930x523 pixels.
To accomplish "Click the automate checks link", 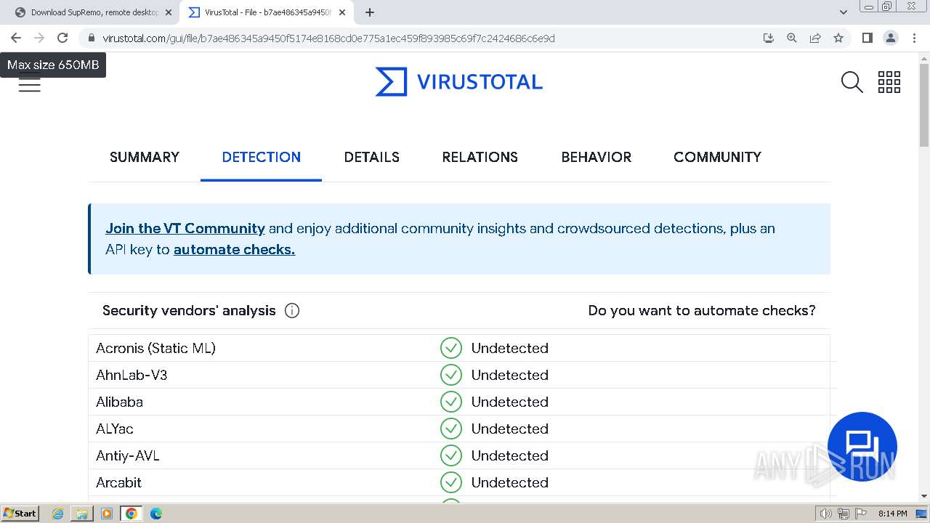I will pos(234,249).
